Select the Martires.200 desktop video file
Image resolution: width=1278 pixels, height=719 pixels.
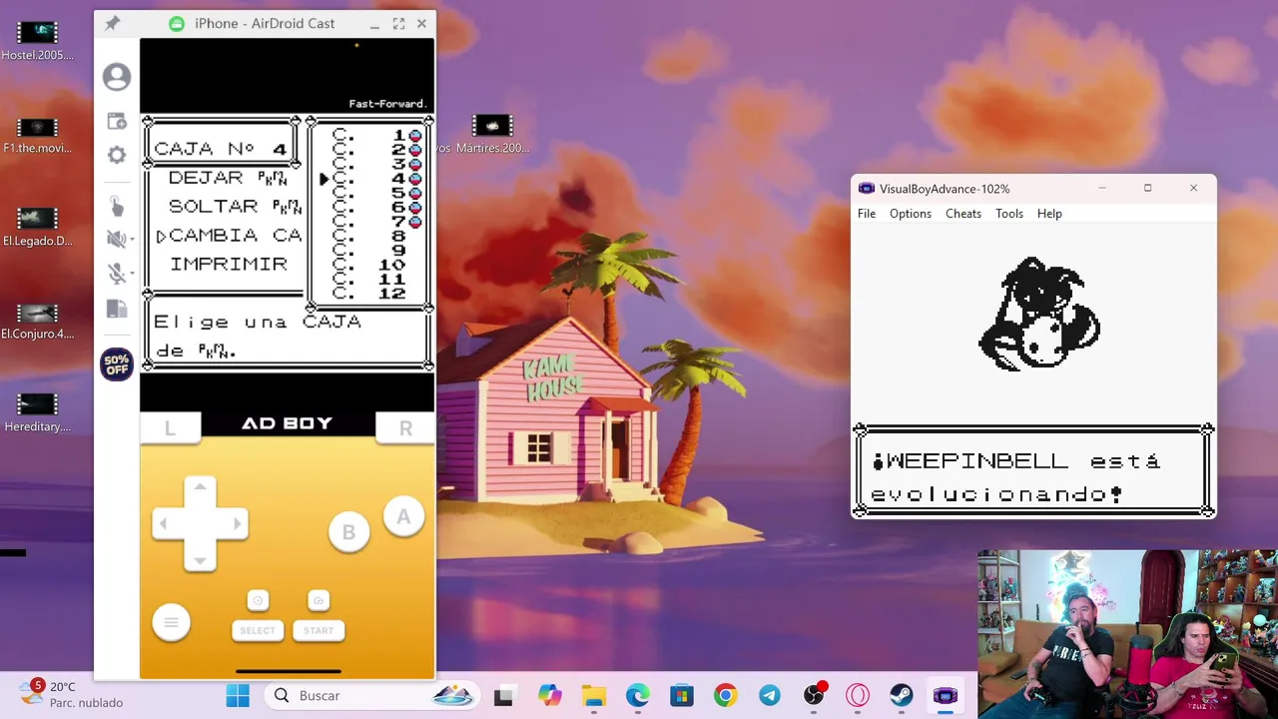(x=492, y=135)
